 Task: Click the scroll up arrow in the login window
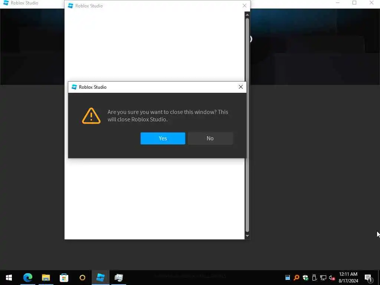[x=247, y=15]
